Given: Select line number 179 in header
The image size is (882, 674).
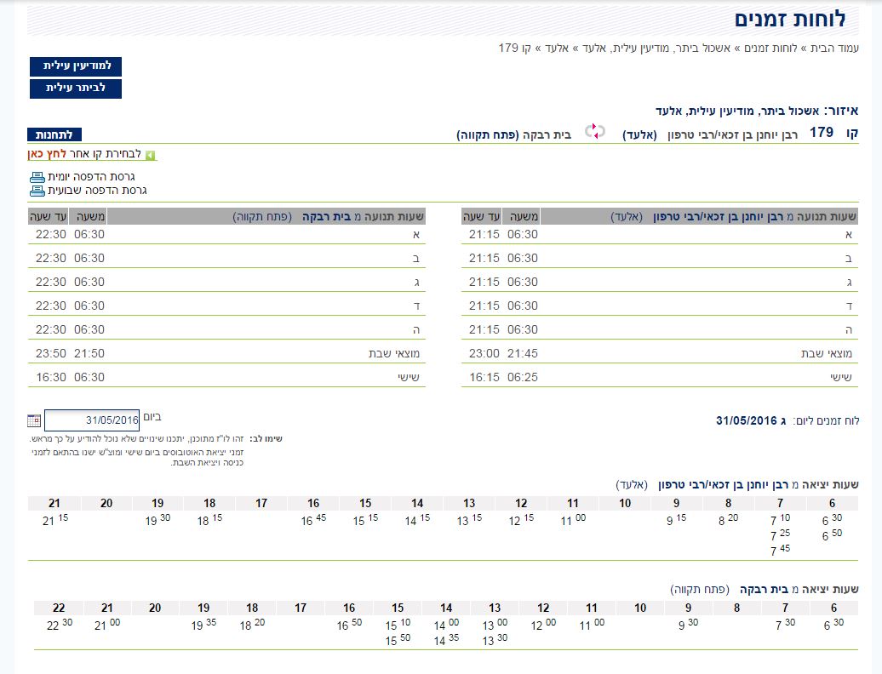Looking at the screenshot, I should coord(822,133).
